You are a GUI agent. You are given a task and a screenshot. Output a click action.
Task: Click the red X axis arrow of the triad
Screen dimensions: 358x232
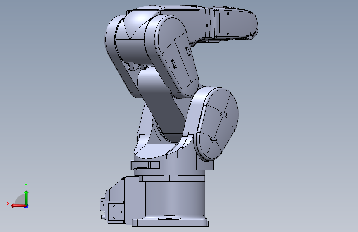[18, 206]
